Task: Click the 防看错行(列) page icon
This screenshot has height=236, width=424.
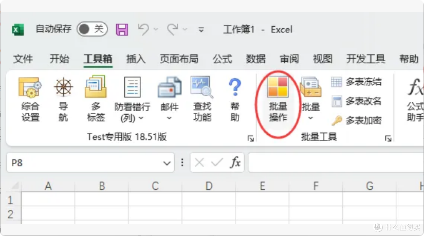Action: [132, 87]
